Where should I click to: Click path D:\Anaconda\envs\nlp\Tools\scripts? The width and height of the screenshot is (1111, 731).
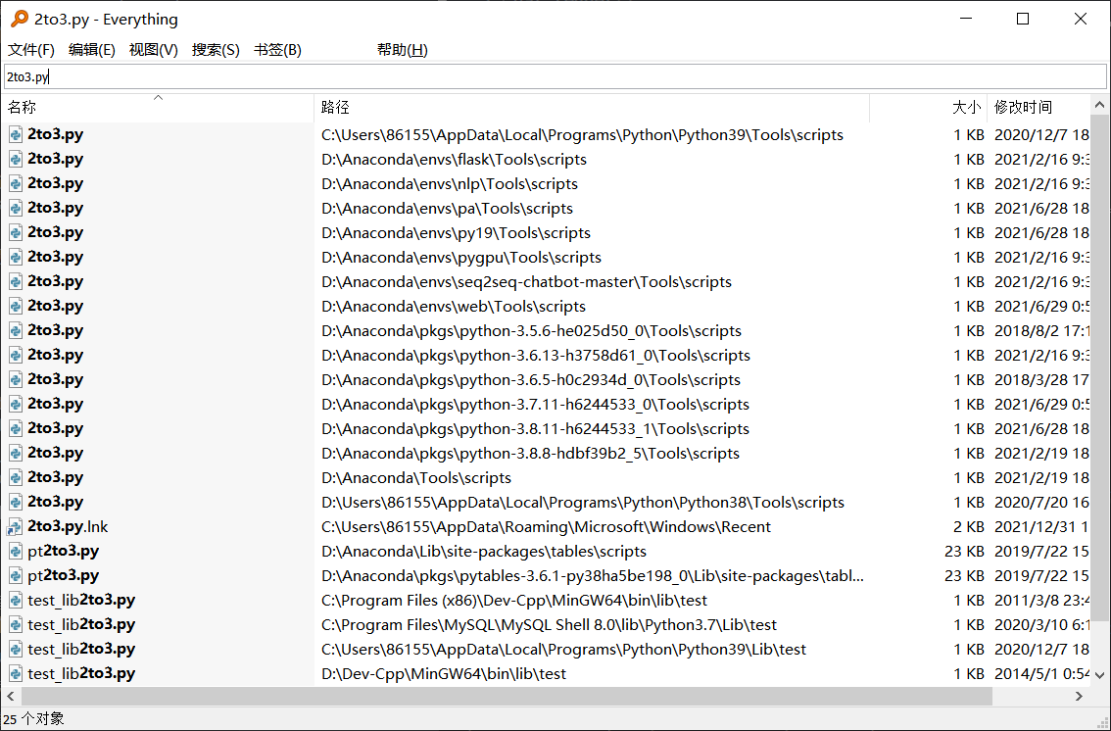(x=450, y=184)
